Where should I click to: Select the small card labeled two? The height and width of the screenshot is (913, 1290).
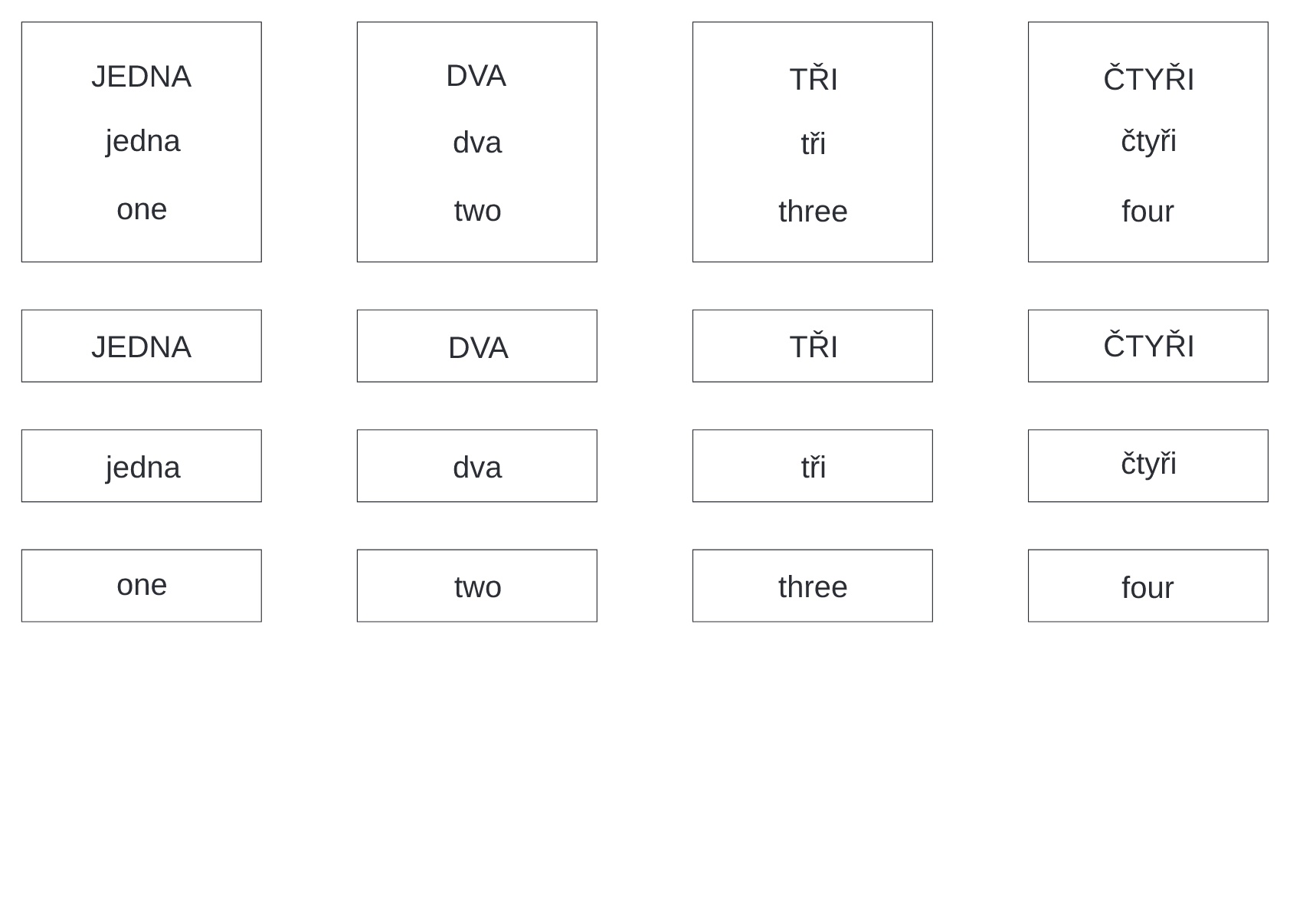pyautogui.click(x=476, y=586)
